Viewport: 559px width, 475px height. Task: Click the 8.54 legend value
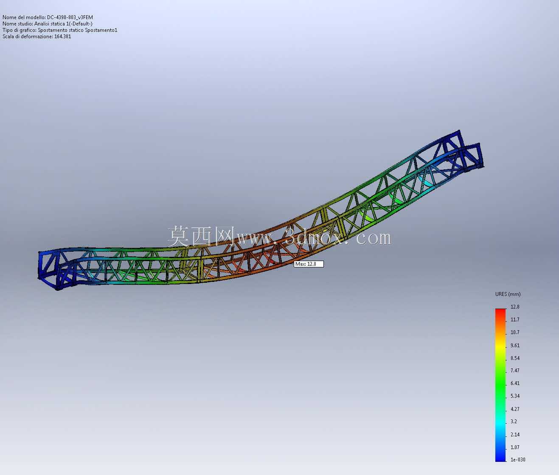pyautogui.click(x=515, y=358)
